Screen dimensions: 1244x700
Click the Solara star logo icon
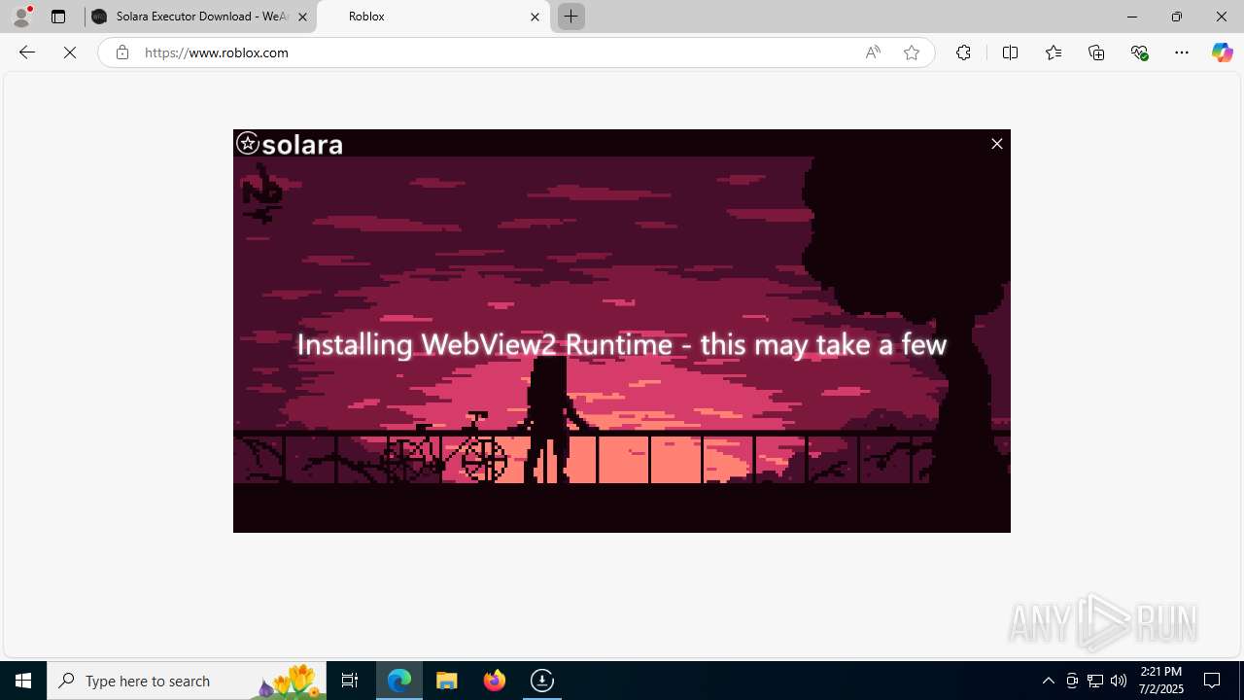248,144
